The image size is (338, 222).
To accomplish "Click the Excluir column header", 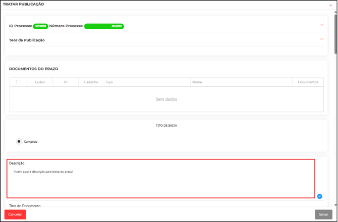I will click(40, 82).
